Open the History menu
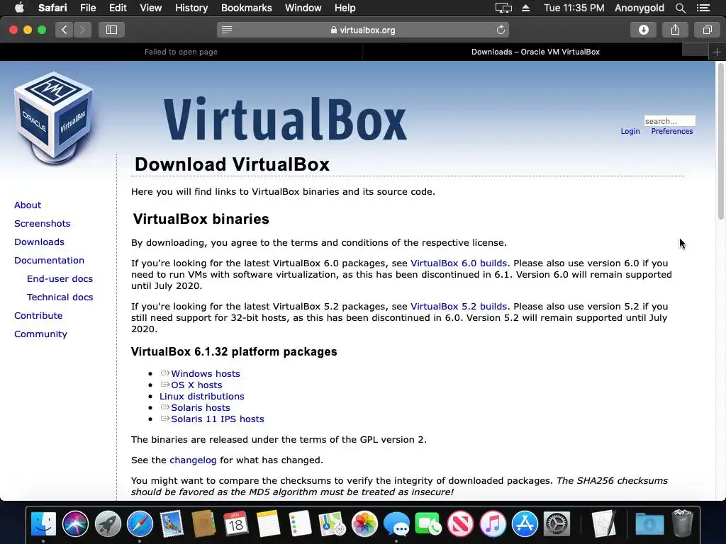 coord(191,8)
